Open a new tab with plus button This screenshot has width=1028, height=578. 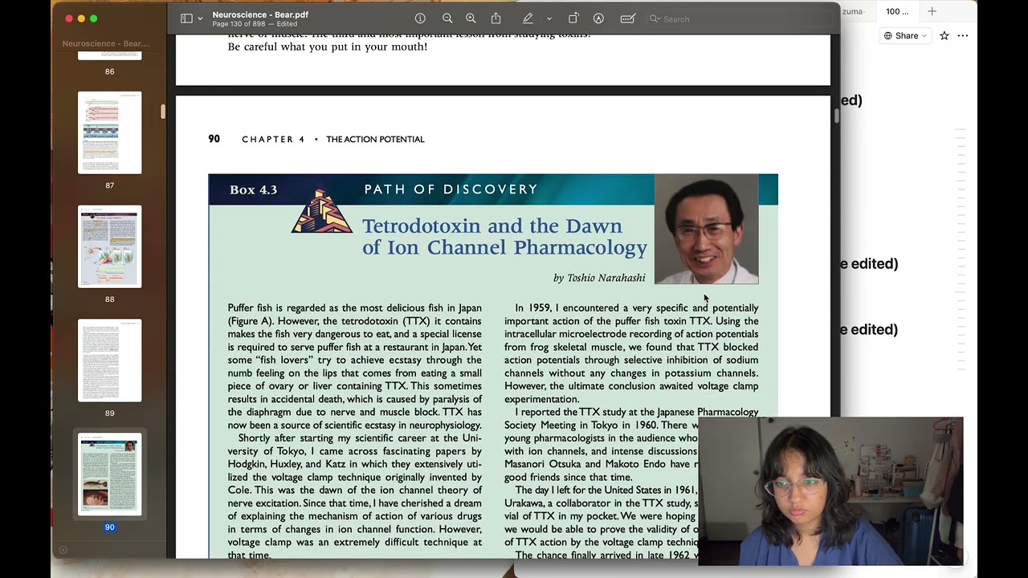click(x=932, y=11)
